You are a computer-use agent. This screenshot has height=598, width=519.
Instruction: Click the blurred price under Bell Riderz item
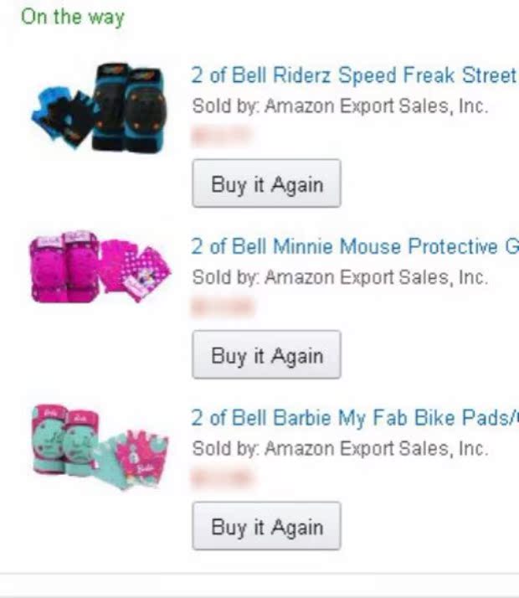click(x=221, y=136)
